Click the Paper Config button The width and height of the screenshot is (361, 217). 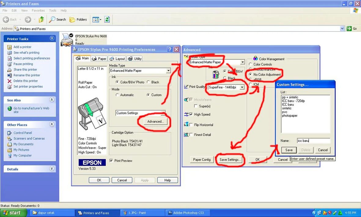(x=202, y=159)
